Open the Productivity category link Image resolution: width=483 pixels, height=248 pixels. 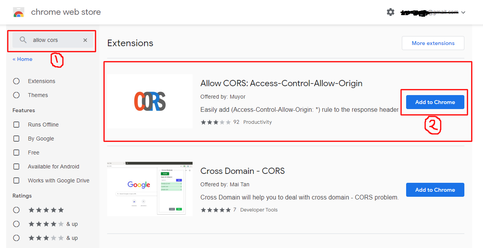pyautogui.click(x=257, y=122)
